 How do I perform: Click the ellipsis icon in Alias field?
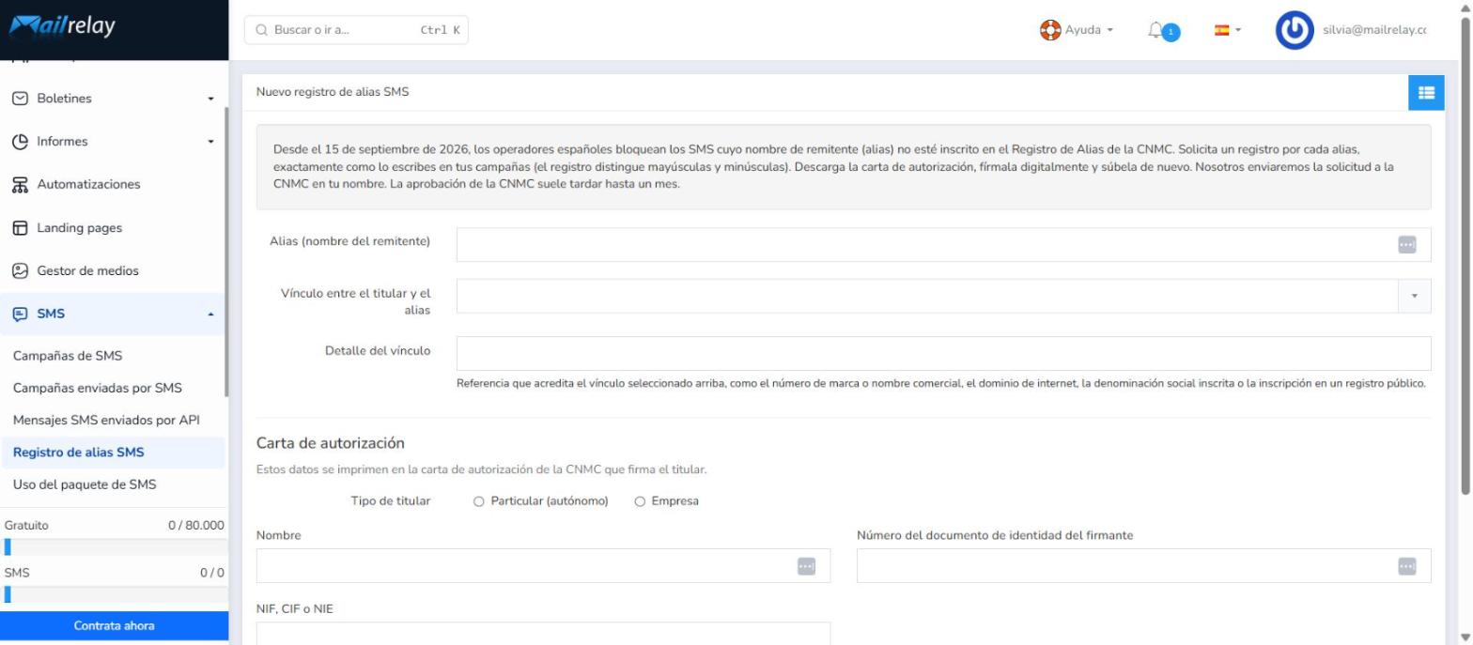point(1406,244)
